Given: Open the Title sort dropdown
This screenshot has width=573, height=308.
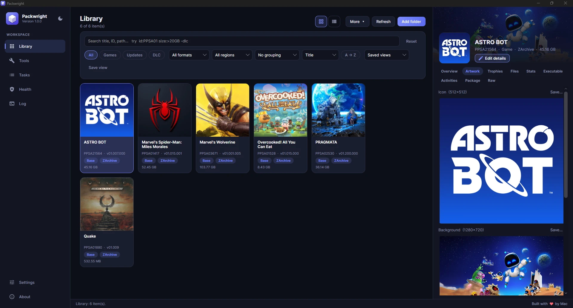Looking at the screenshot, I should [321, 55].
